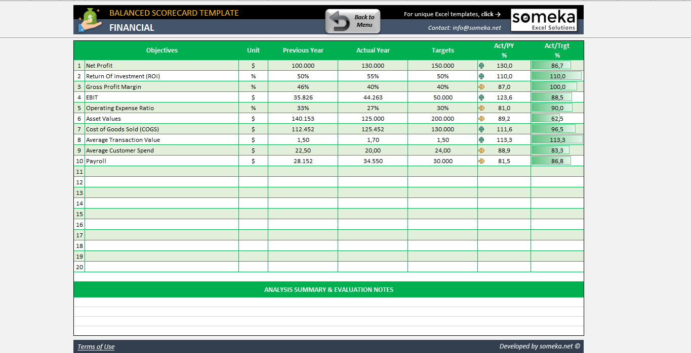The image size is (691, 353).
Task: Click the Analysis Summary & Evaluation Notes header
Action: (x=329, y=289)
